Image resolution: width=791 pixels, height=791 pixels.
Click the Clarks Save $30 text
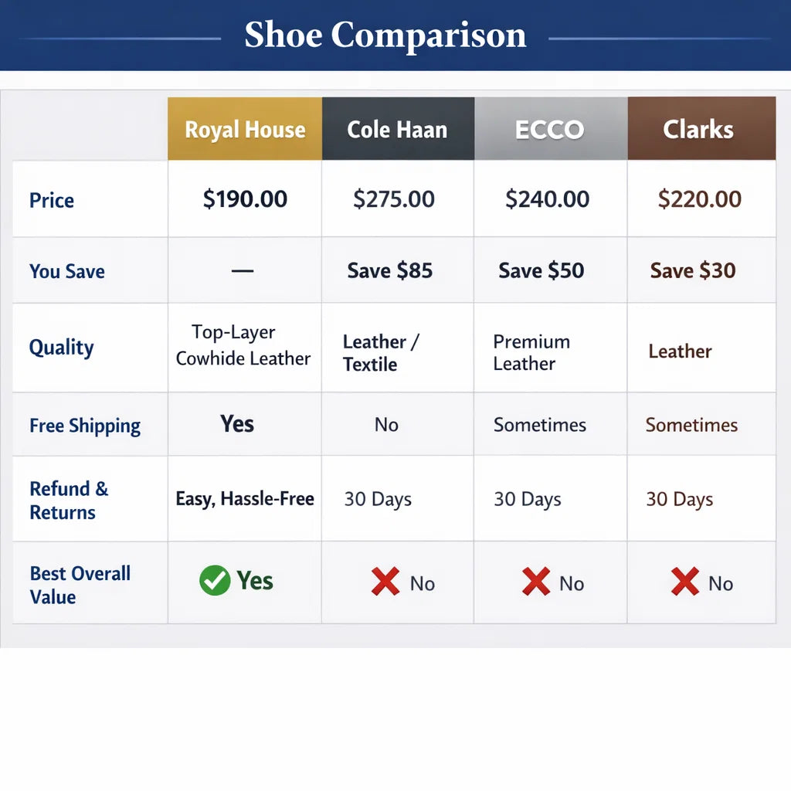click(x=693, y=271)
